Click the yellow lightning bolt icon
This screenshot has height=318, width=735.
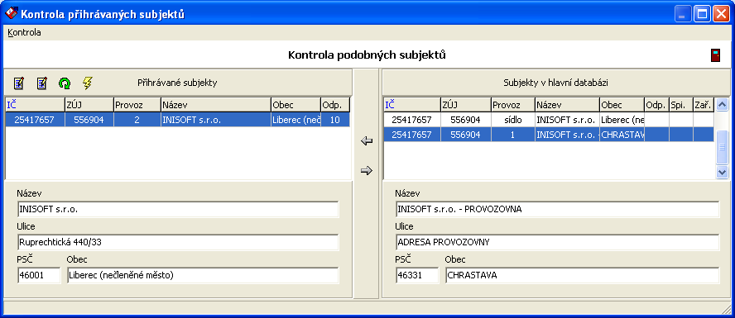coord(87,83)
